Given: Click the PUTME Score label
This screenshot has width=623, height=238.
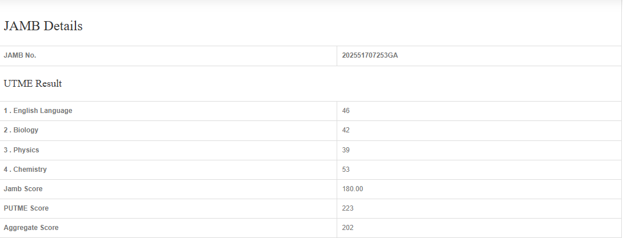Looking at the screenshot, I should [x=26, y=208].
